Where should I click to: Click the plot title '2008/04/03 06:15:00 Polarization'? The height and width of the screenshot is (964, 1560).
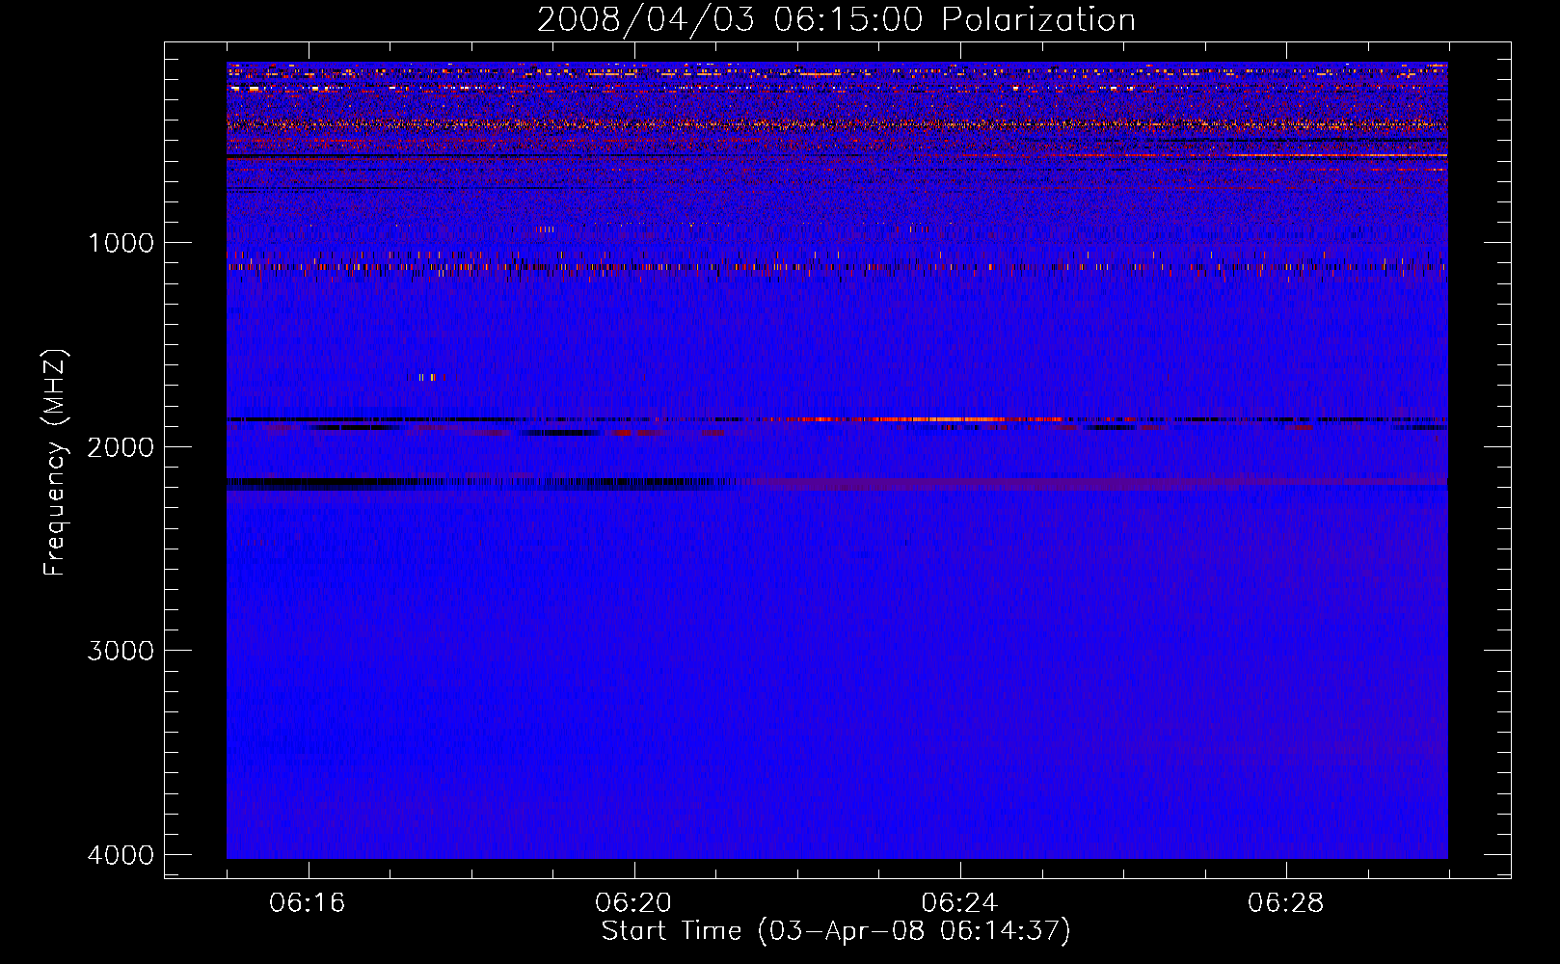point(836,20)
